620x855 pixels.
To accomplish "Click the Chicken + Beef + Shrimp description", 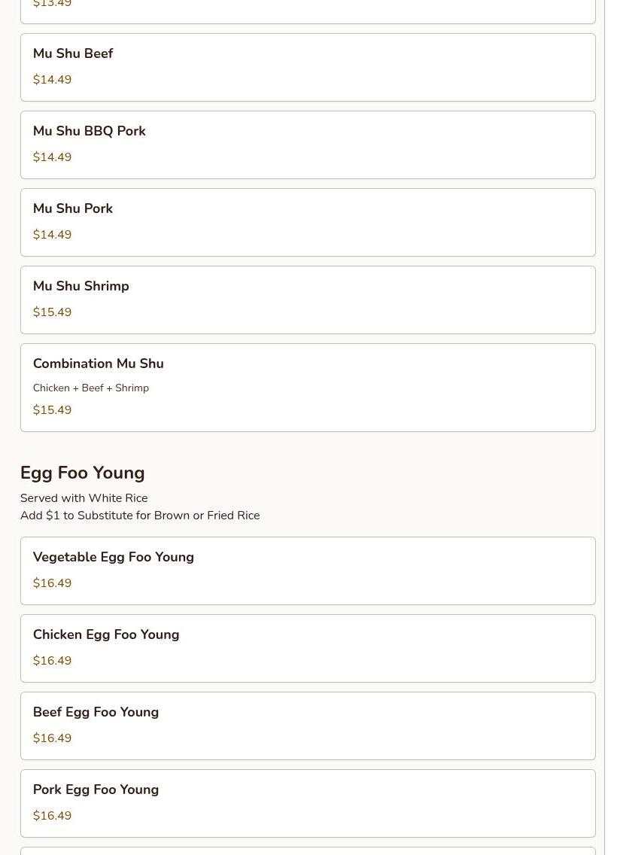I will [x=90, y=388].
